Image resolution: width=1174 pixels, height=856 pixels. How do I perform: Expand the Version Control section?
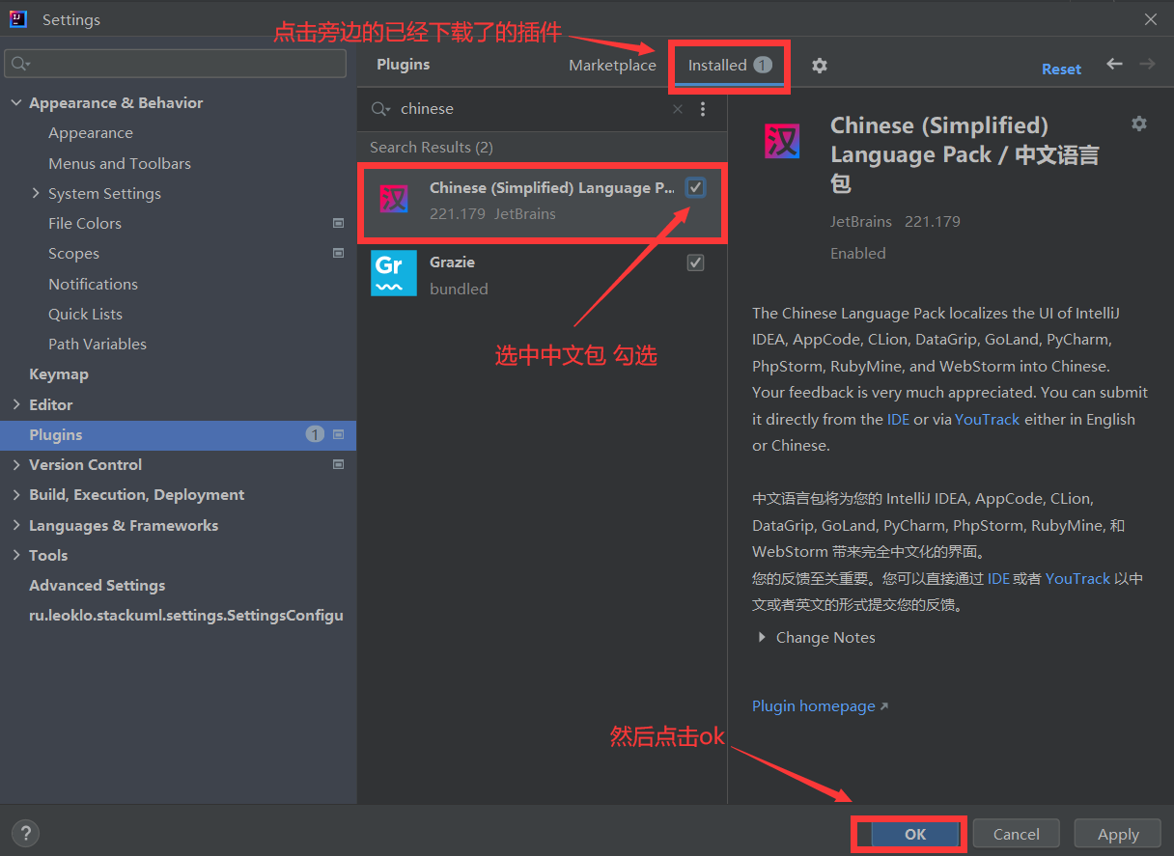(x=16, y=464)
